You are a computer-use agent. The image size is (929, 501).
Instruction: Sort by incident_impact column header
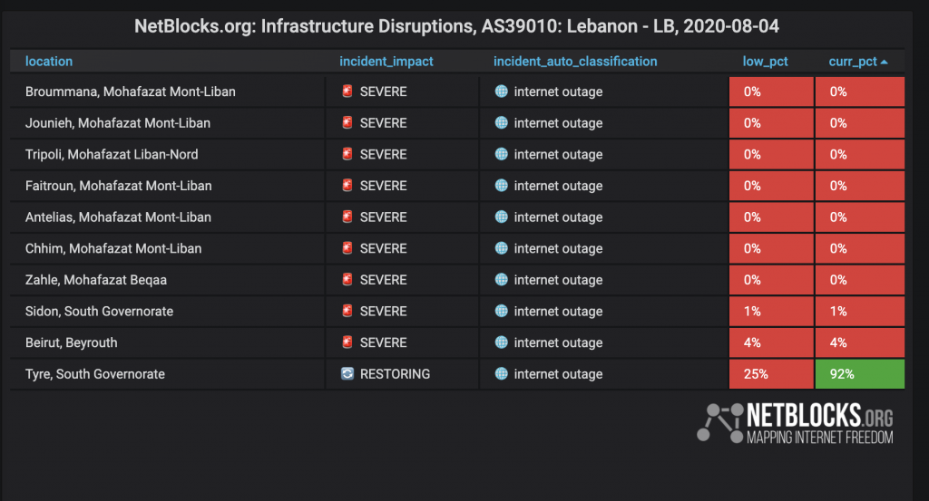click(x=386, y=62)
